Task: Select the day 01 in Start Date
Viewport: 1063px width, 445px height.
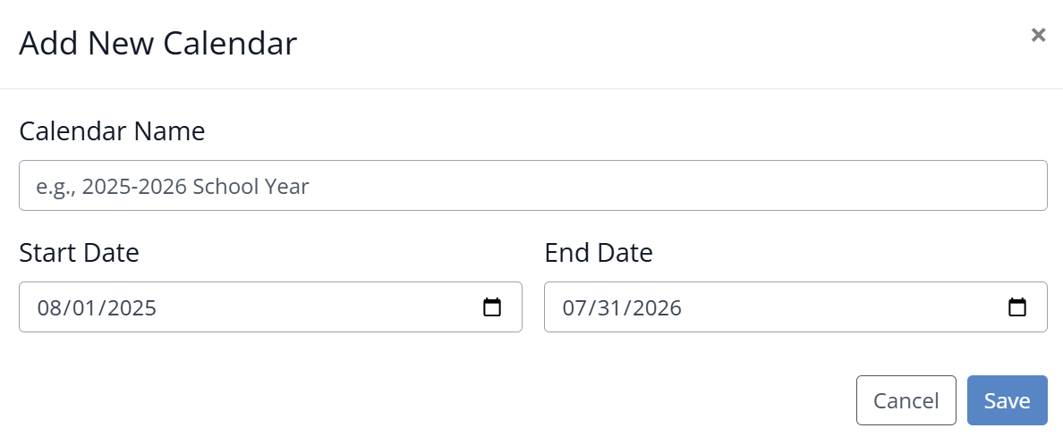Action: point(82,308)
